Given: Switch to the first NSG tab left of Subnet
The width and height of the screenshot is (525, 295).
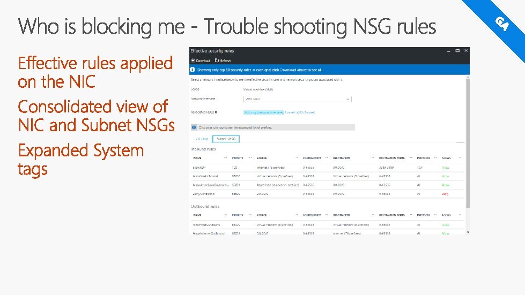Looking at the screenshot, I should (202, 139).
